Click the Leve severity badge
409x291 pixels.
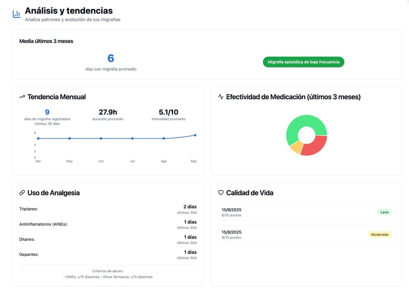point(384,212)
